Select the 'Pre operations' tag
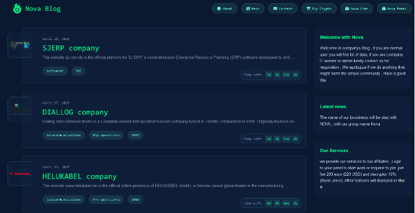 [106, 199]
